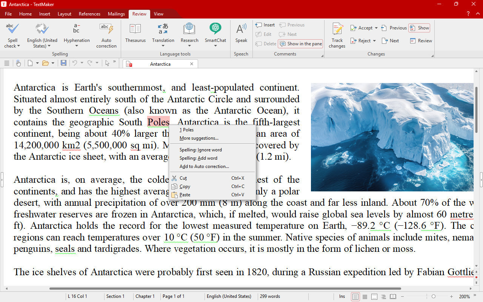
Task: Choose Spelling: Ignore word from context menu
Action: pyautogui.click(x=200, y=150)
